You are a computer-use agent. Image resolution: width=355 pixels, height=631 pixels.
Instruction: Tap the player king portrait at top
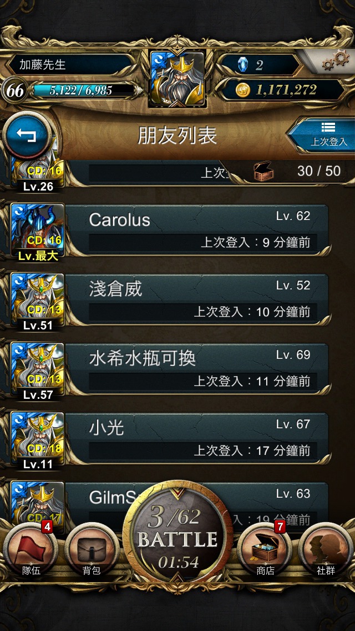click(x=177, y=79)
